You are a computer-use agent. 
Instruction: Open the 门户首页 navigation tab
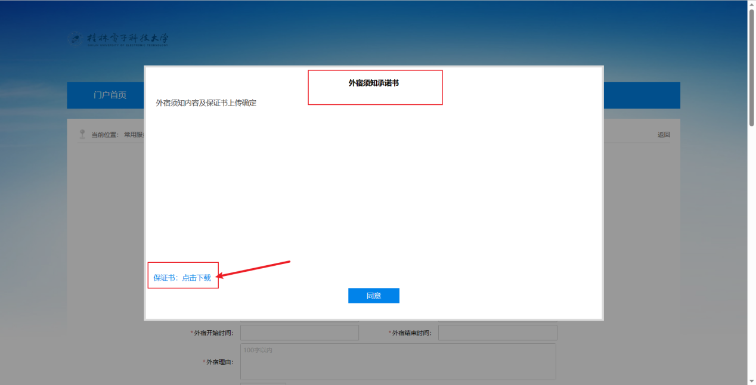point(110,95)
